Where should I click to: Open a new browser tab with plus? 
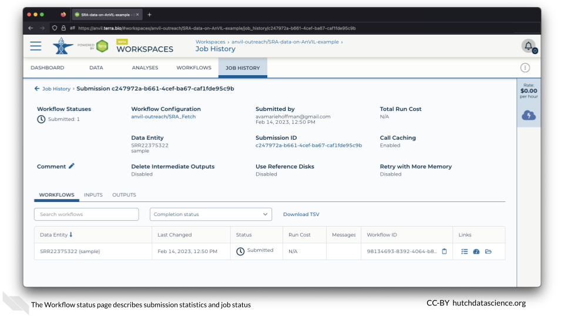[149, 15]
